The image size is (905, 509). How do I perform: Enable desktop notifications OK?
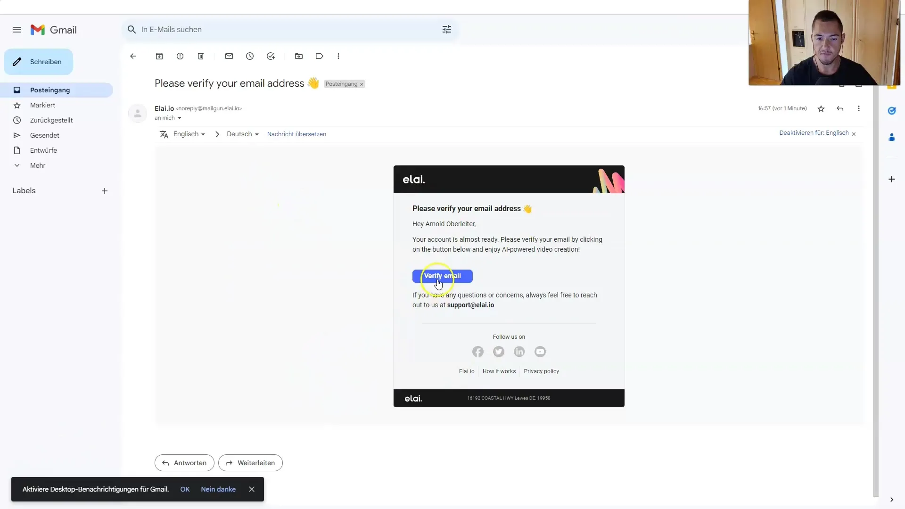185,489
